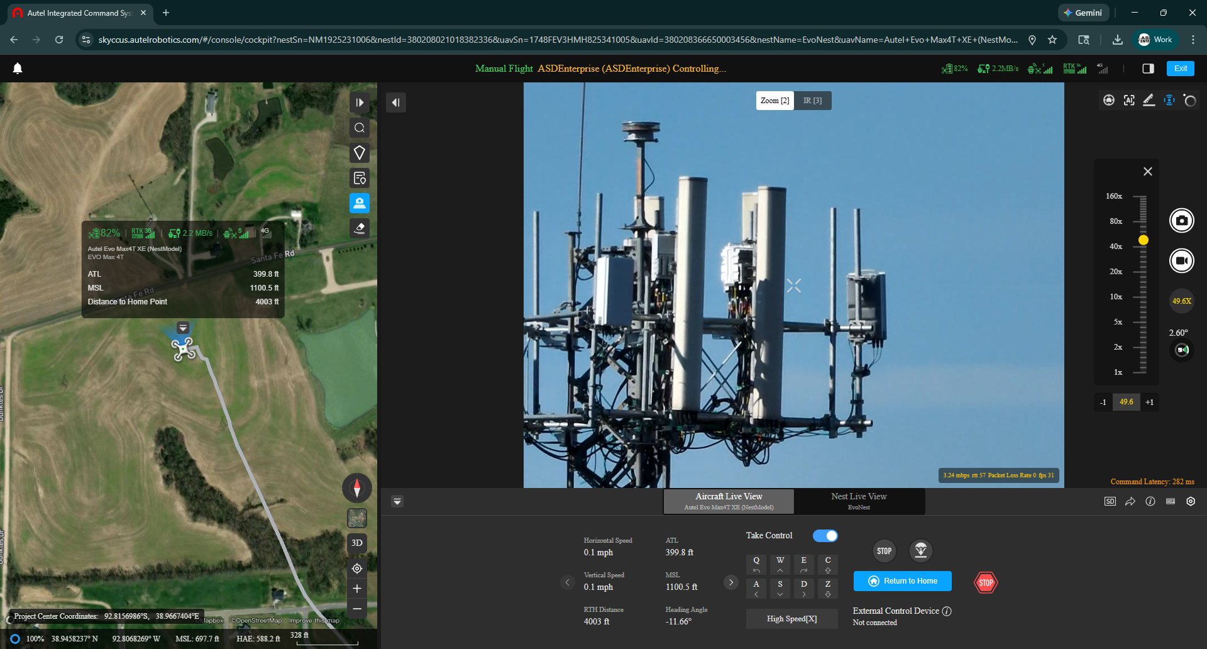The height and width of the screenshot is (649, 1207).
Task: Click the camera photo capture button
Action: 1181,221
